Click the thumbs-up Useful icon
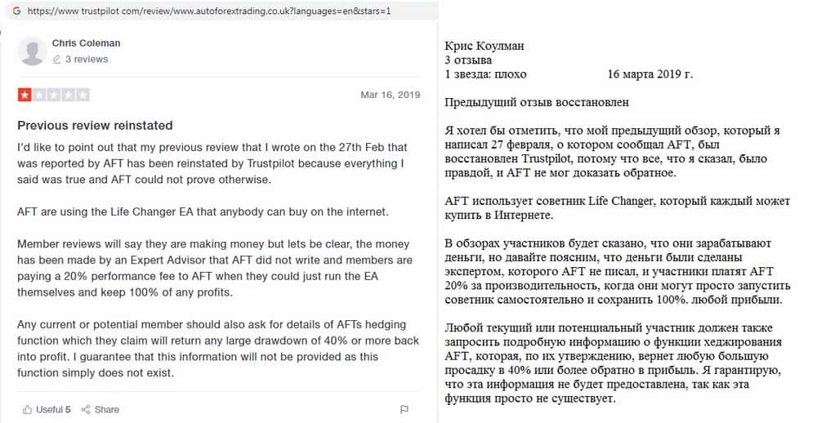The image size is (817, 423). tap(28, 409)
